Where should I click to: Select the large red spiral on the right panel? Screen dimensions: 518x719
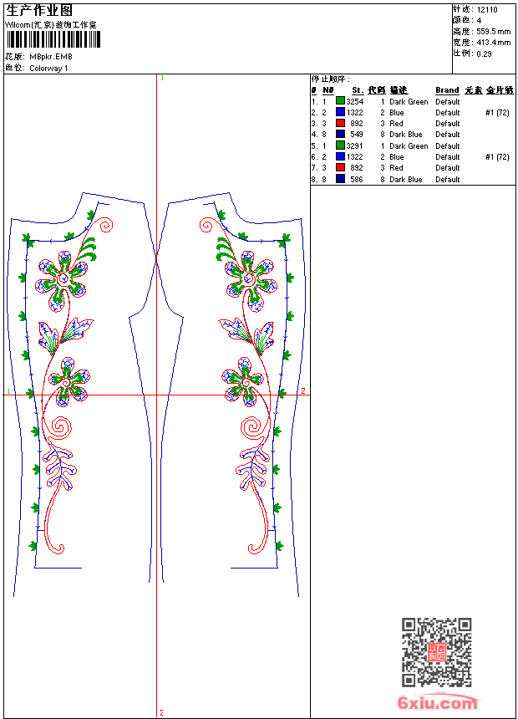(251, 427)
